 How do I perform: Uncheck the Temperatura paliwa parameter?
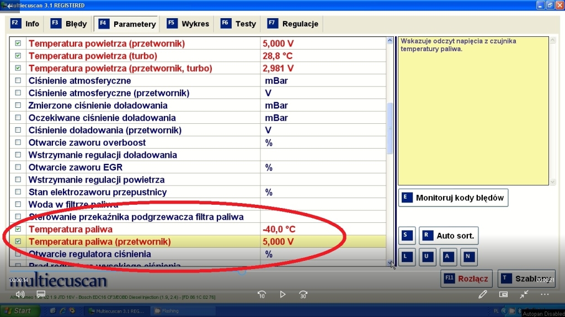[x=18, y=229]
